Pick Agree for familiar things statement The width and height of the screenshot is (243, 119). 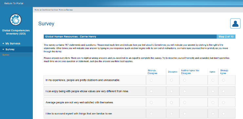[x=213, y=113]
